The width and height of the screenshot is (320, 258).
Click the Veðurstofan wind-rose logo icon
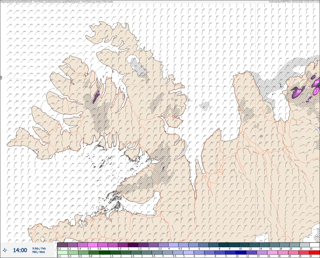5,250
